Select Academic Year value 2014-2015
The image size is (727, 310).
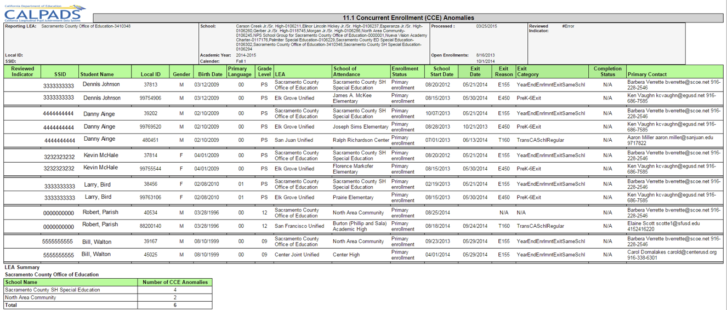coord(246,55)
